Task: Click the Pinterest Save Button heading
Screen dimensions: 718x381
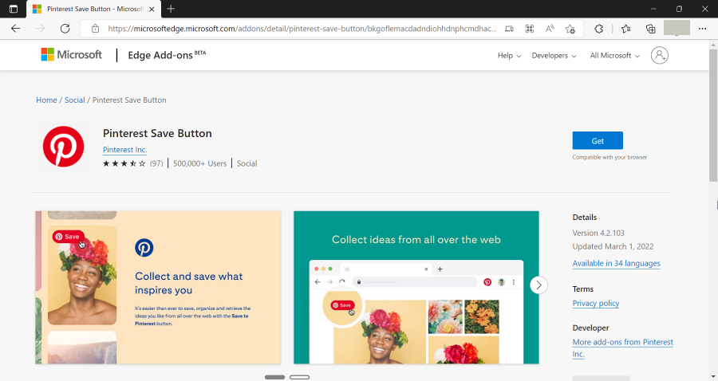Action: [157, 133]
